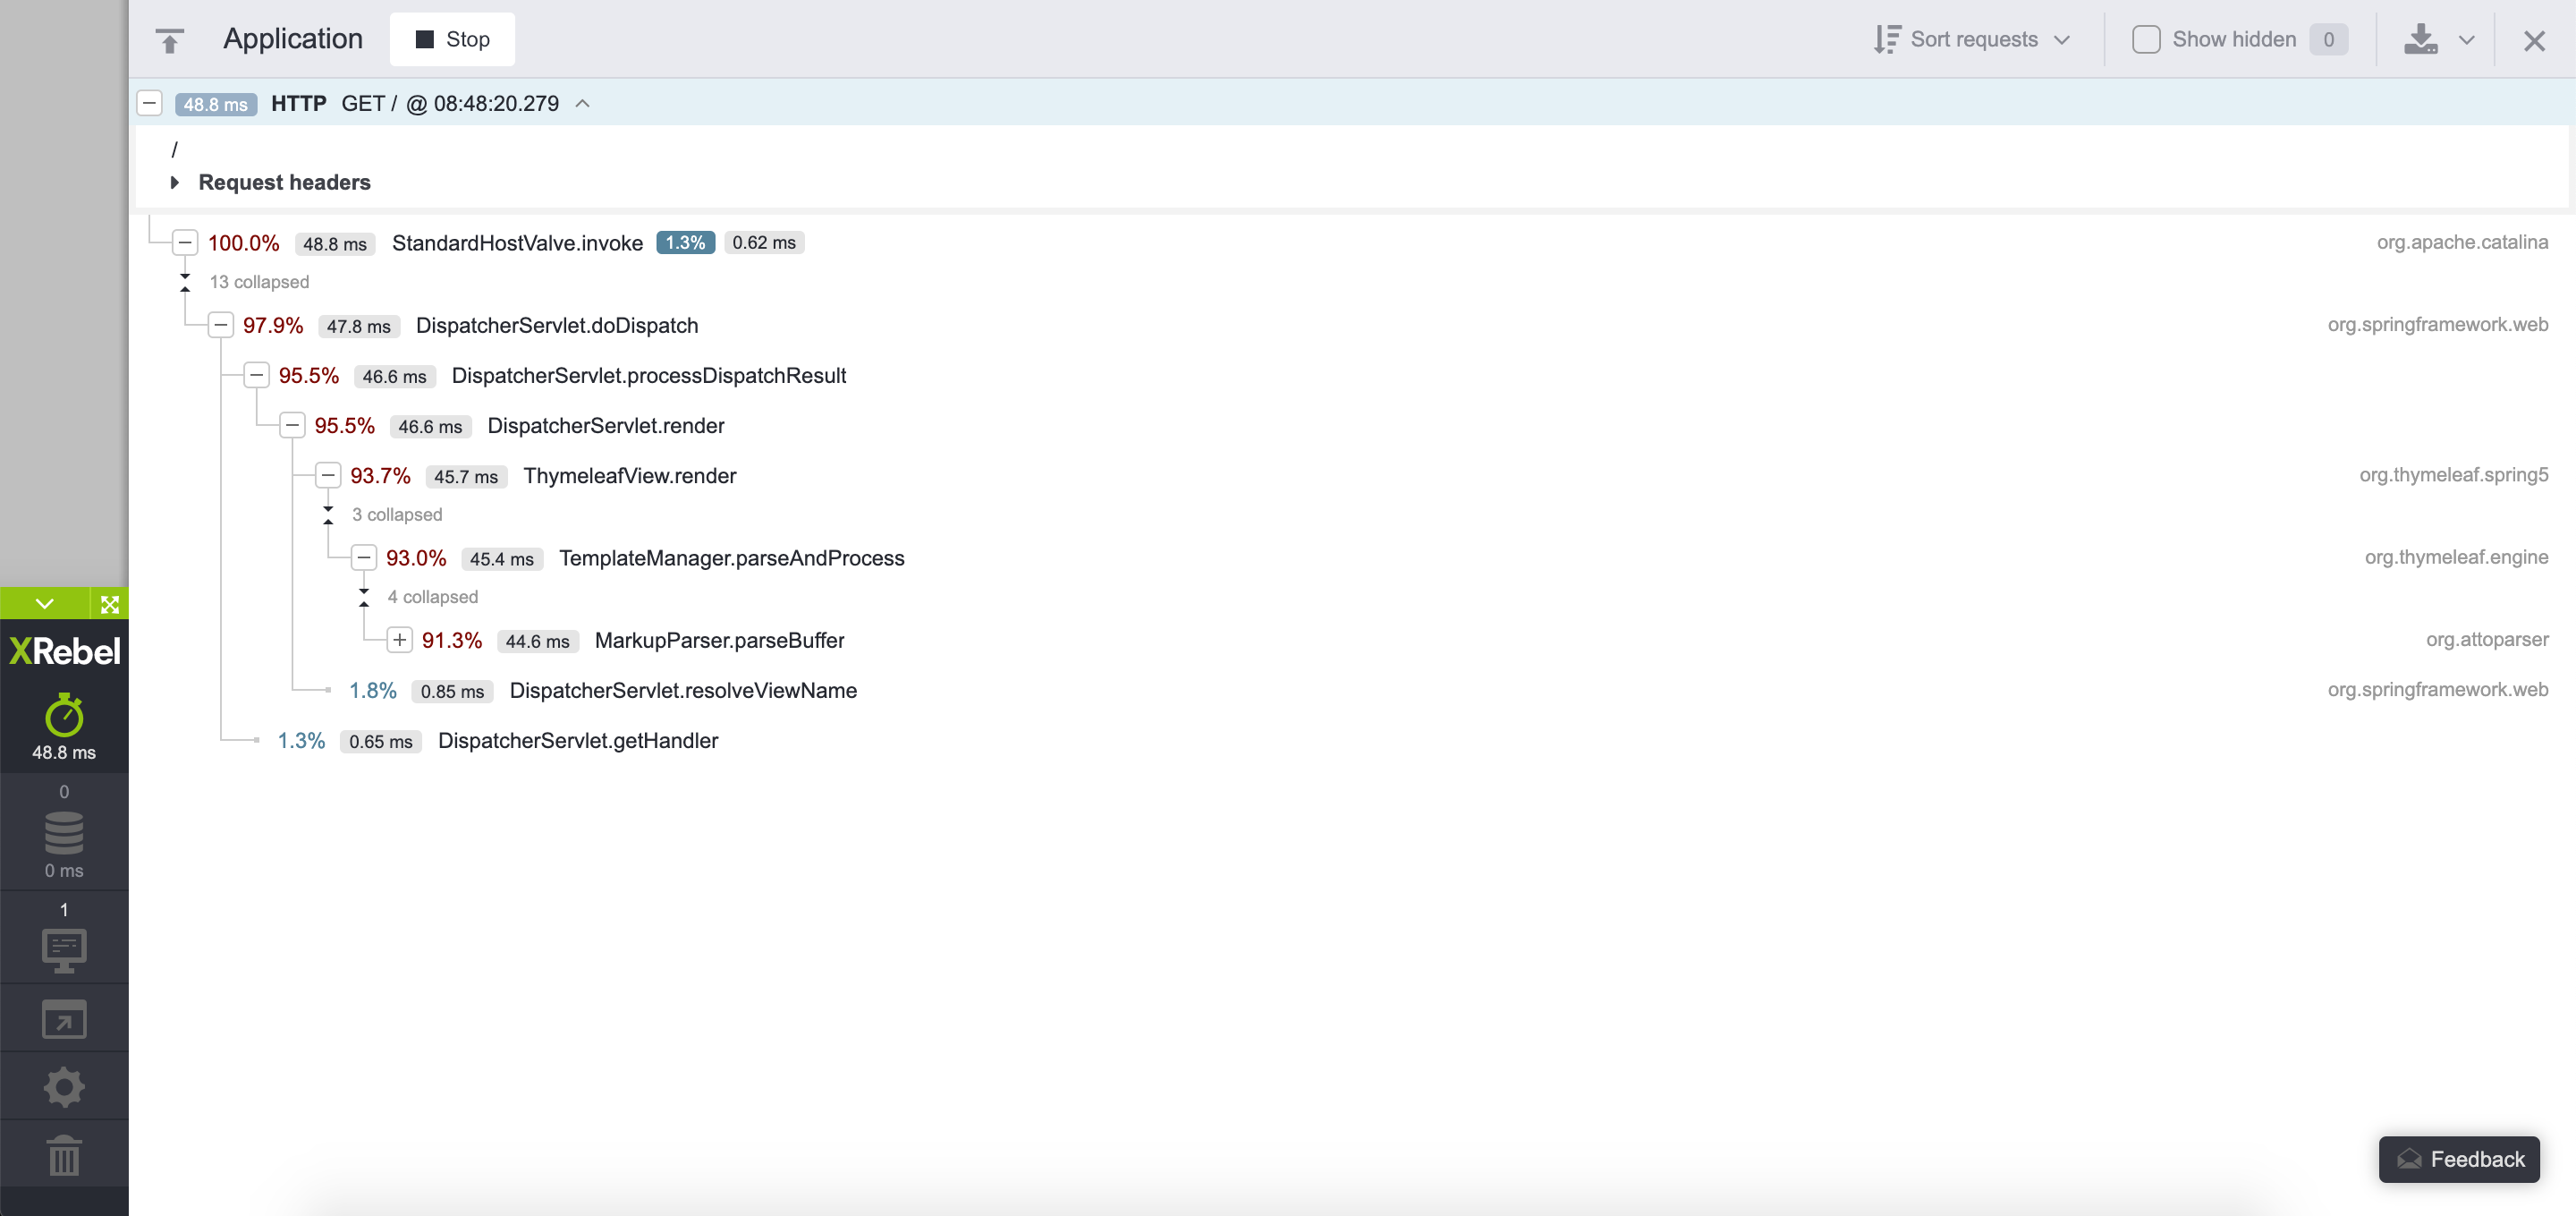Click the 0.62 ms self-time value
Screen dimensions: 2576x1216
tap(764, 242)
